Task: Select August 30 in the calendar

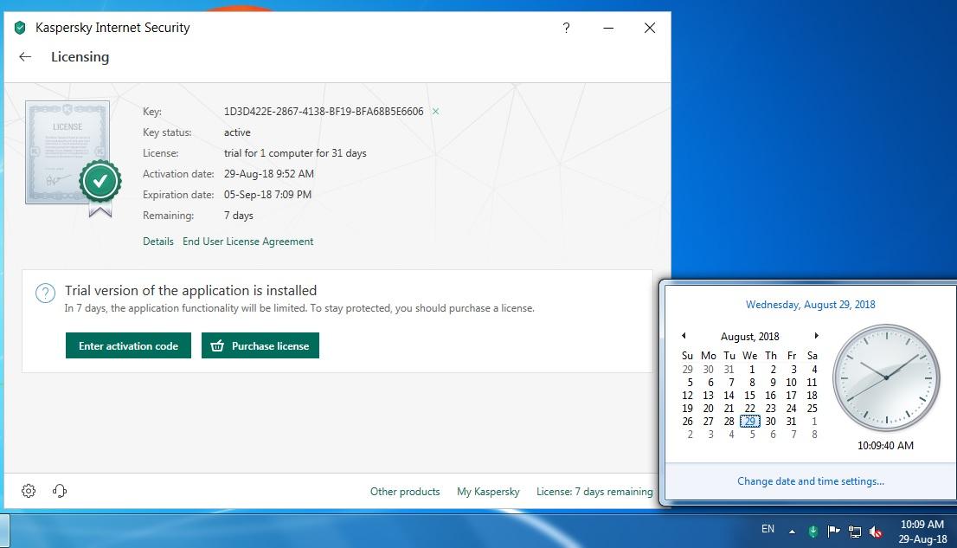Action: click(x=770, y=421)
